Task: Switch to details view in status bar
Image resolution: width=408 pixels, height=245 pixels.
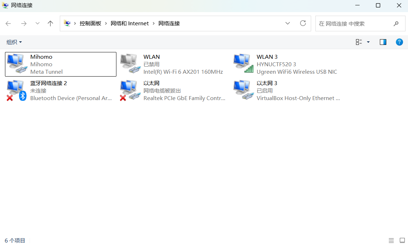Action: 391,240
